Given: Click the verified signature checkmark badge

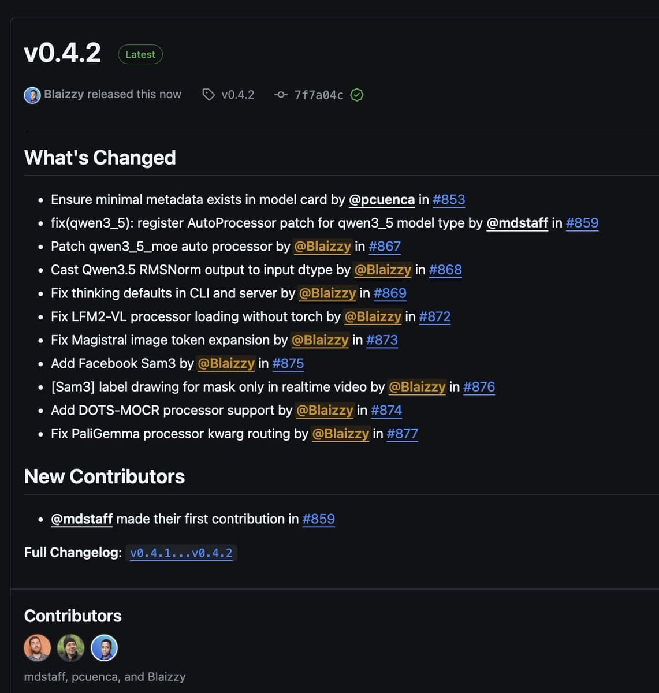Looking at the screenshot, I should pos(356,95).
